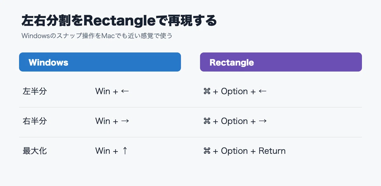Click the right arrow after ⌘ + Option
This screenshot has height=186, width=381.
coord(263,121)
